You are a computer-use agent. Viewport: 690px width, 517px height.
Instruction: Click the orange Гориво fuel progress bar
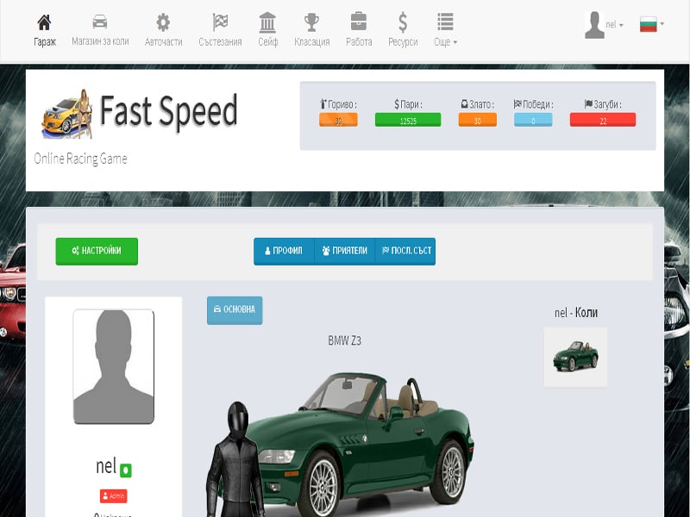pyautogui.click(x=339, y=120)
